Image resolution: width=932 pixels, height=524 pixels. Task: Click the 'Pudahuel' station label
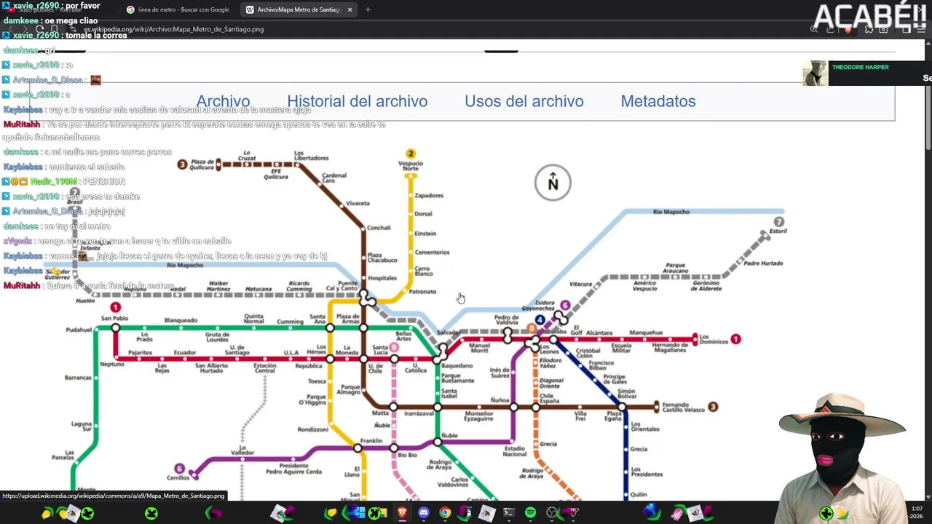[79, 330]
